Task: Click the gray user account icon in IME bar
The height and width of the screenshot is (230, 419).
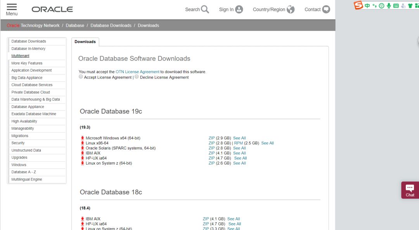Action: point(403,5)
